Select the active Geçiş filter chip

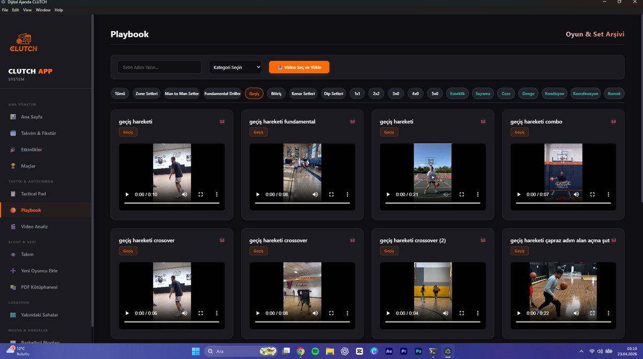tap(254, 94)
